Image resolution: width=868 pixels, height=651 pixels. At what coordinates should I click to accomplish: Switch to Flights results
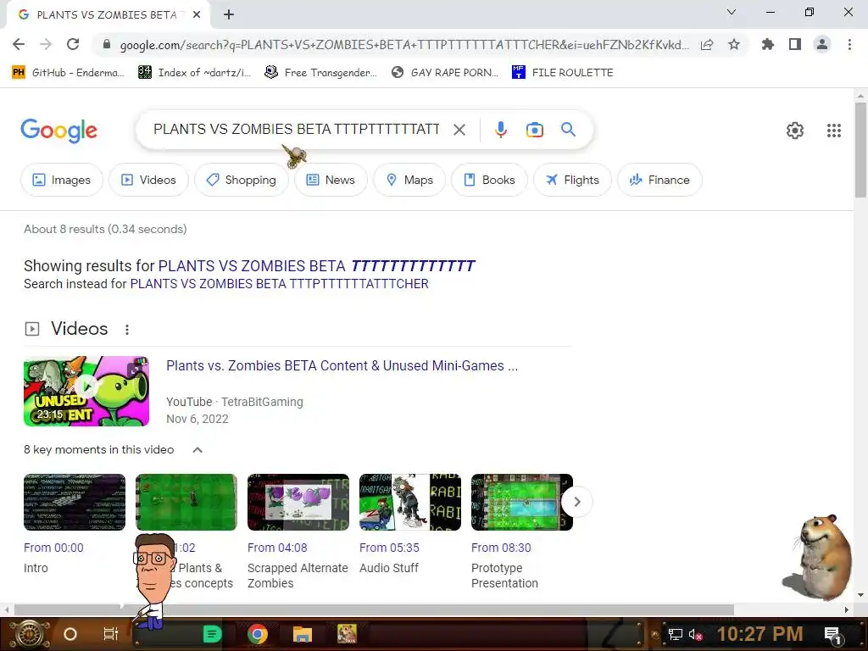click(572, 180)
